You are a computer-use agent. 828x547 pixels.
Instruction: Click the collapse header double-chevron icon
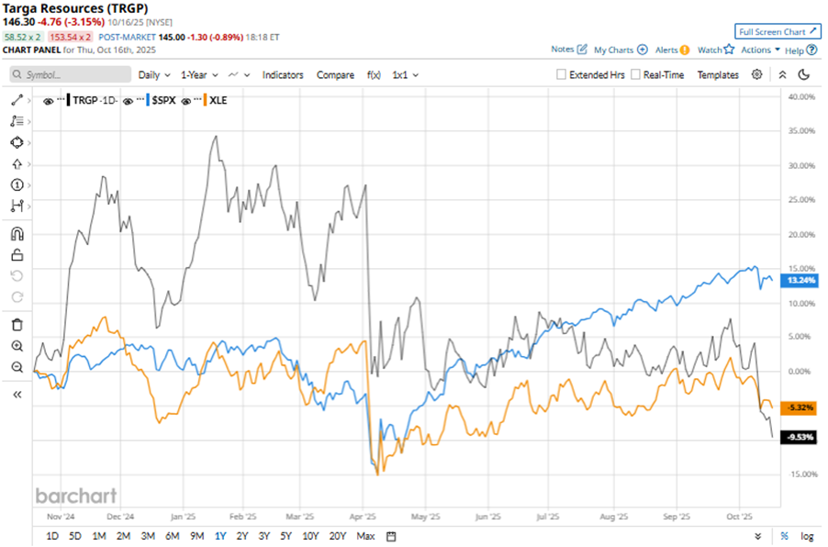pyautogui.click(x=783, y=75)
